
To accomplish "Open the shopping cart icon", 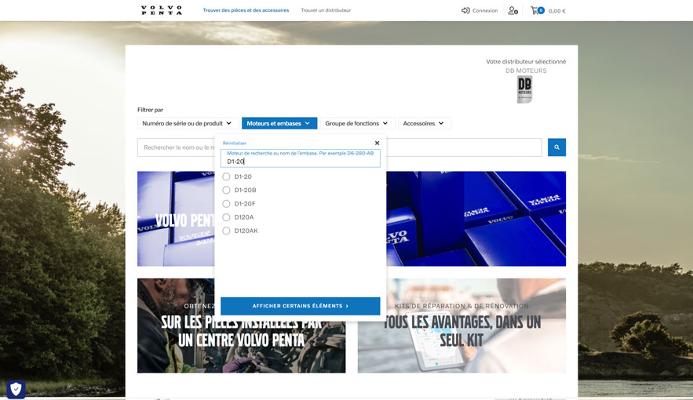I will point(535,11).
